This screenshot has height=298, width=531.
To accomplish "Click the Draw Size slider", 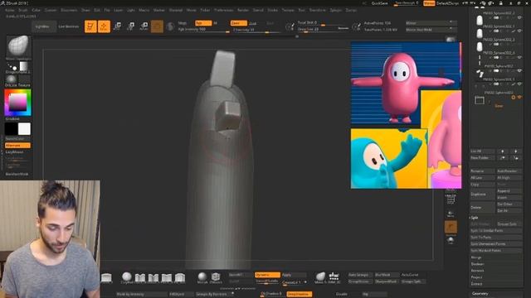I will [x=323, y=30].
